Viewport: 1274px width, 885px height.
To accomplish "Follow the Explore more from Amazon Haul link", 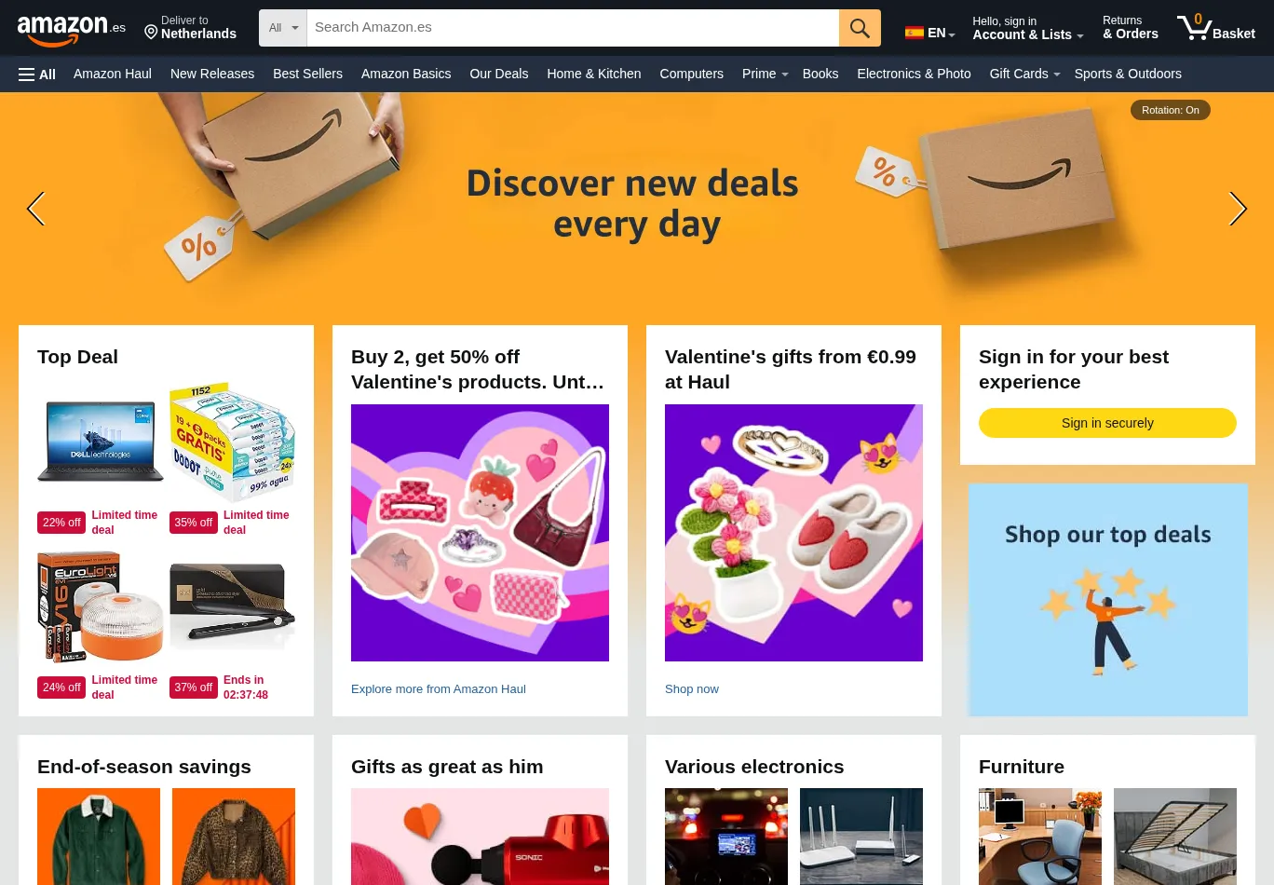I will [x=439, y=689].
